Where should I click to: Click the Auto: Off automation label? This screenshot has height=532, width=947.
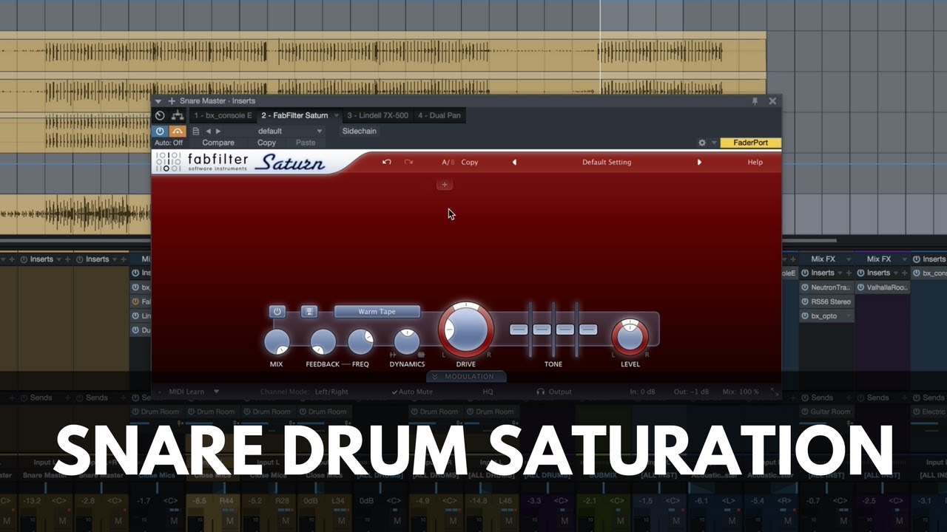tap(169, 143)
